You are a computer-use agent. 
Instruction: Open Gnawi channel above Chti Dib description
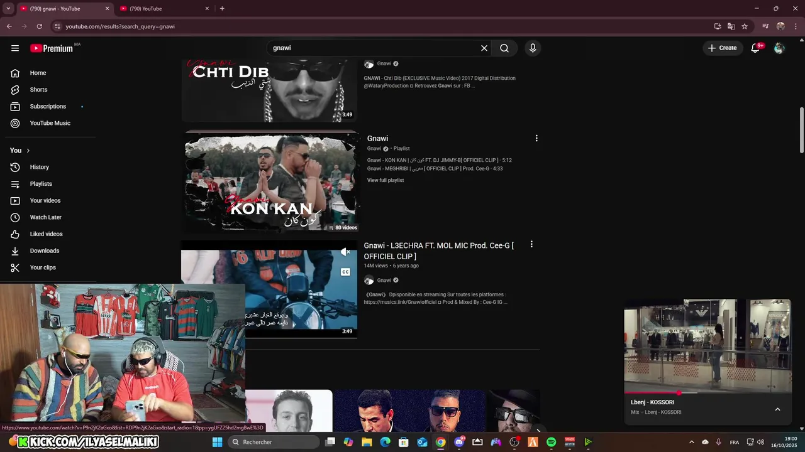(x=384, y=63)
